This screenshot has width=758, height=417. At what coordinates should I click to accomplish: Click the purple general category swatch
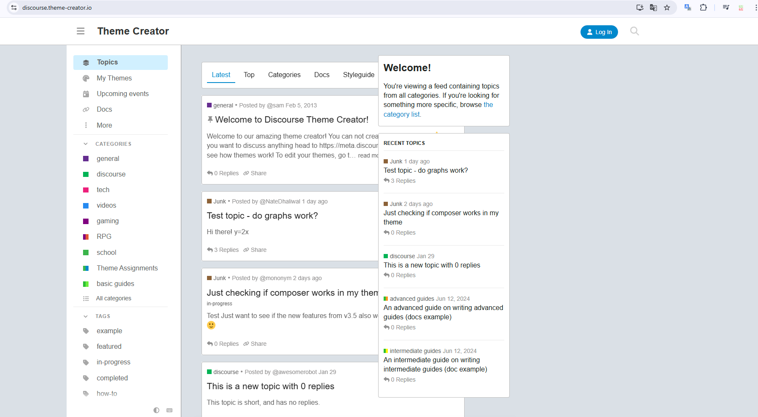tap(86, 159)
